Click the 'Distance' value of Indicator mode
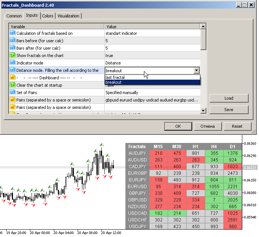 [153, 63]
